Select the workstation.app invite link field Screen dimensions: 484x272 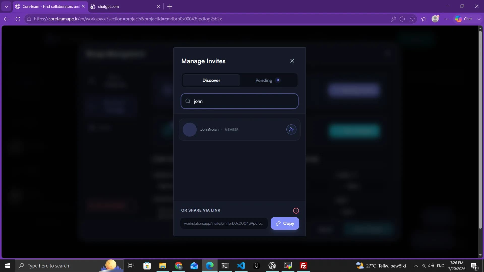click(224, 223)
